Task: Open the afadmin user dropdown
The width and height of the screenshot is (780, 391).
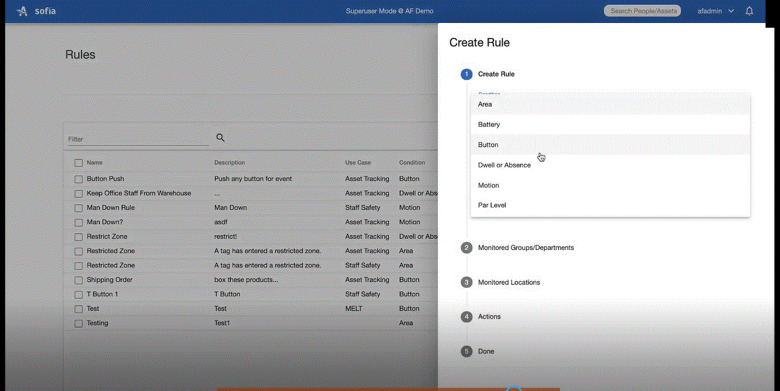Action: click(715, 11)
